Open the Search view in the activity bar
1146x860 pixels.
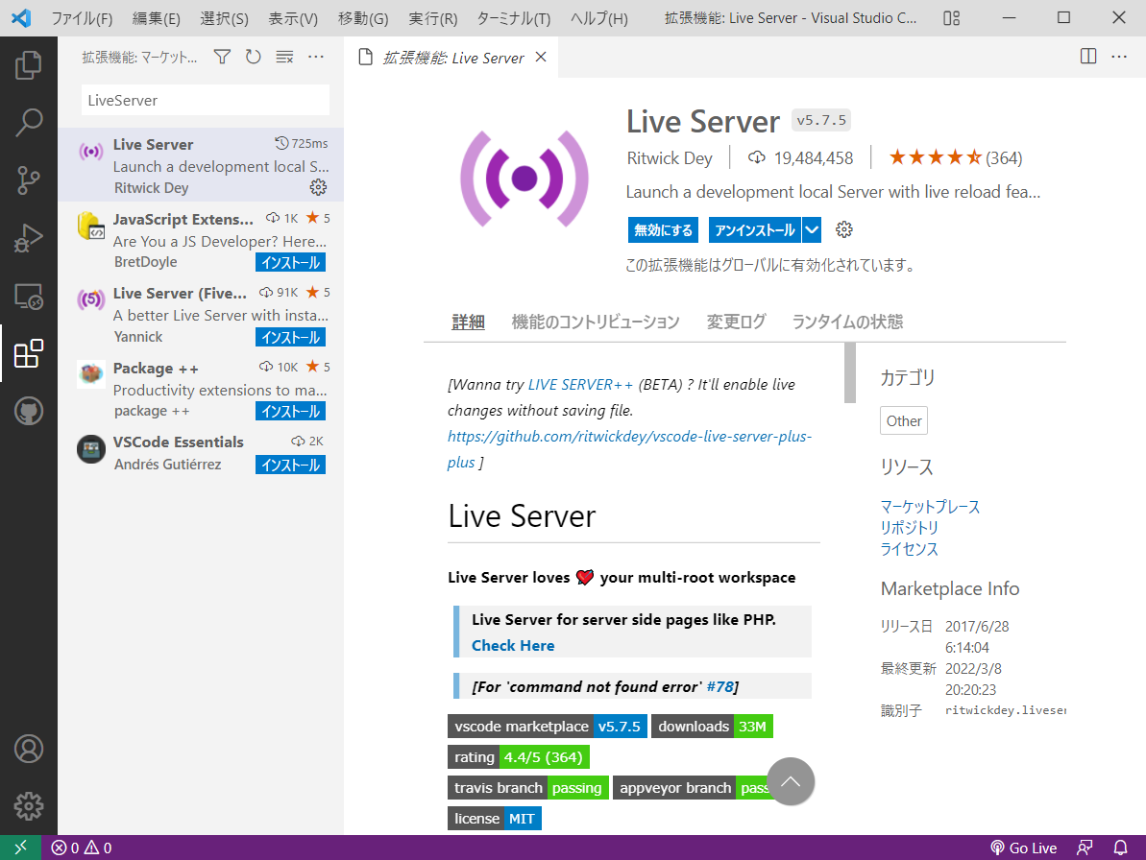click(x=29, y=123)
